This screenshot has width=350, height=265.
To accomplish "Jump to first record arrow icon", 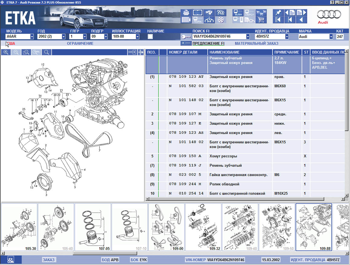I will tap(279, 20).
